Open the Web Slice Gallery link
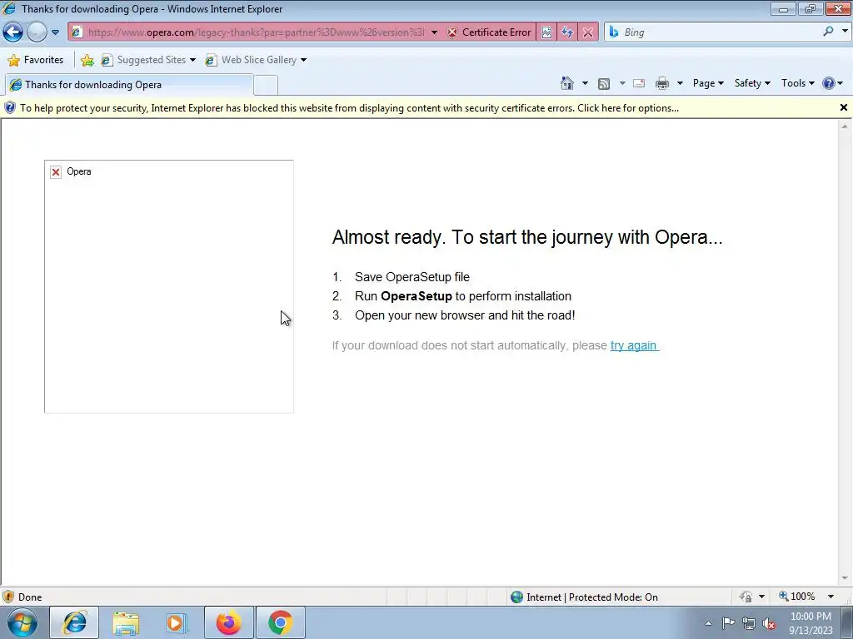Screen dimensions: 853x639 tap(256, 60)
